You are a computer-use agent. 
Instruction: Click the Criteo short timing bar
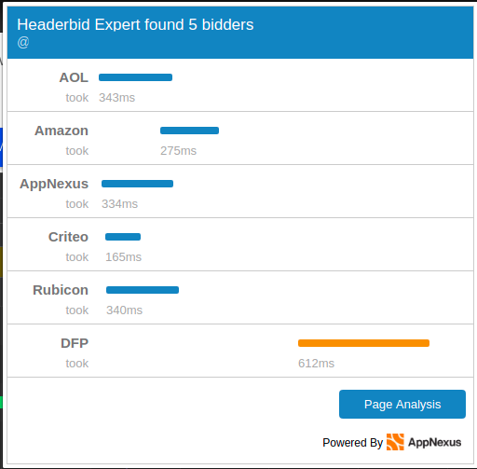click(123, 237)
